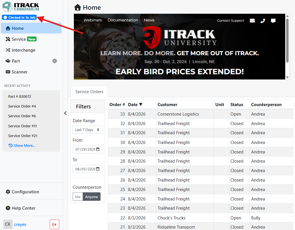Select order number 25 row

(x=200, y=190)
